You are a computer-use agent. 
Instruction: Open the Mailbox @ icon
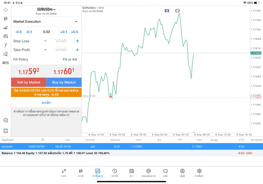coord(148,172)
